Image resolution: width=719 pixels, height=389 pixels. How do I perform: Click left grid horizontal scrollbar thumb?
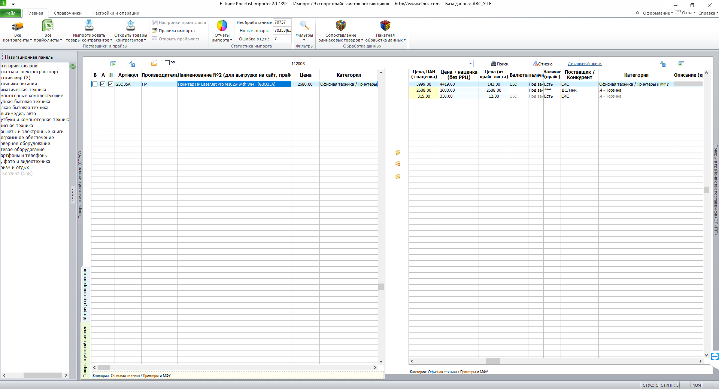(104, 368)
